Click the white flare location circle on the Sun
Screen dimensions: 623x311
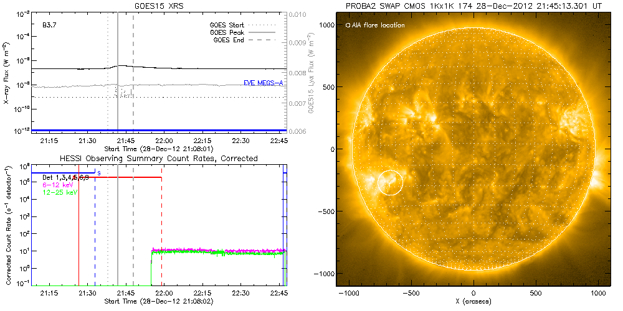(390, 182)
